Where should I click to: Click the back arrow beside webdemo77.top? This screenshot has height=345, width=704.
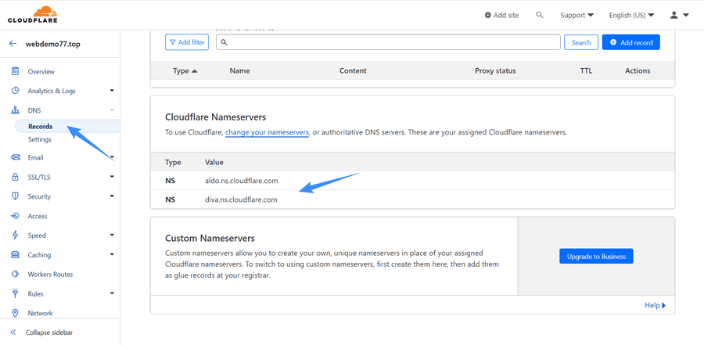(13, 44)
